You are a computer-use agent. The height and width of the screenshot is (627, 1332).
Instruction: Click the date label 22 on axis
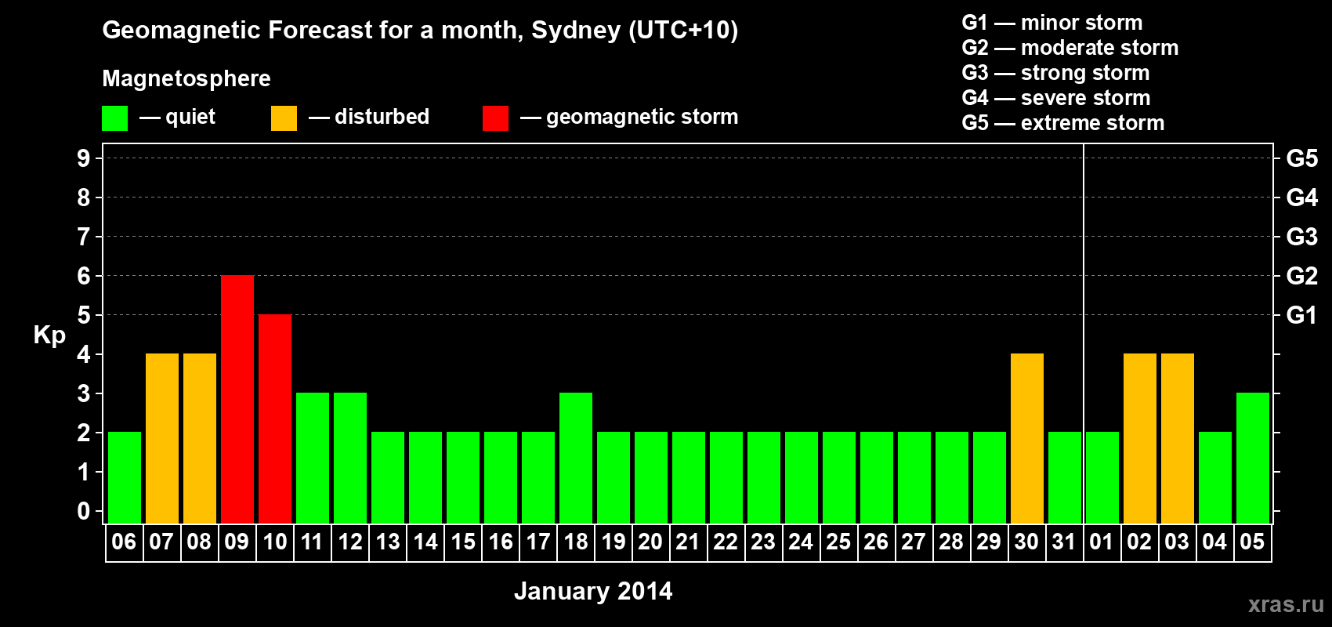pos(726,542)
